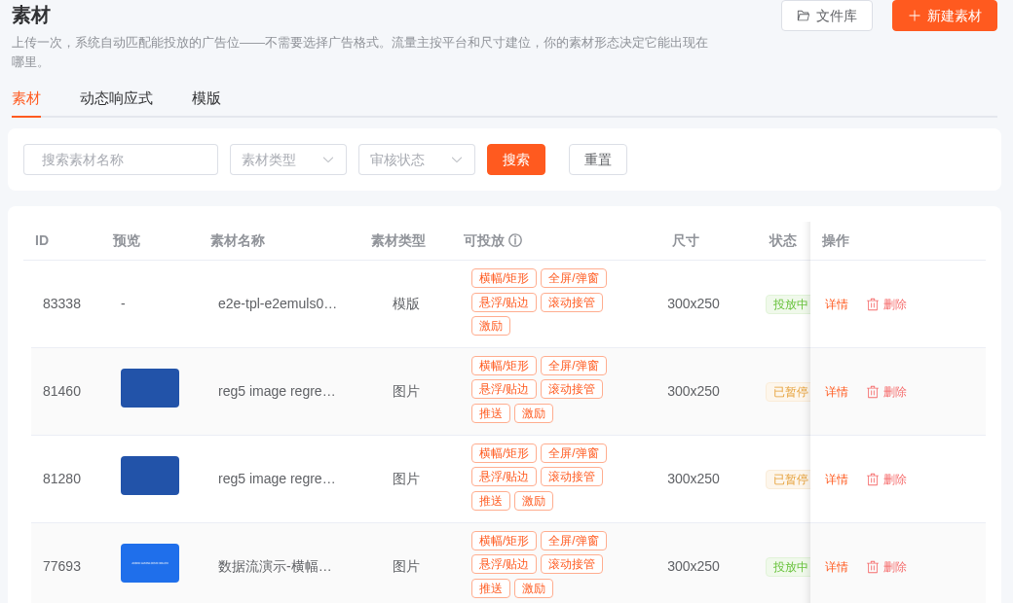This screenshot has height=603, width=1013.
Task: Click the 素材名称 column header
Action: pos(238,240)
